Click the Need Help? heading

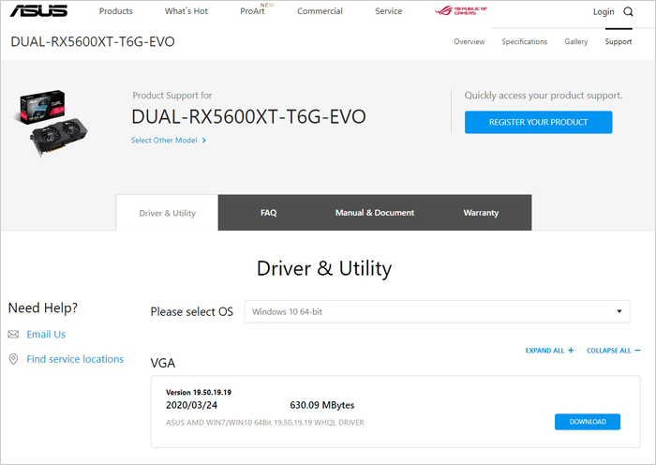[43, 307]
